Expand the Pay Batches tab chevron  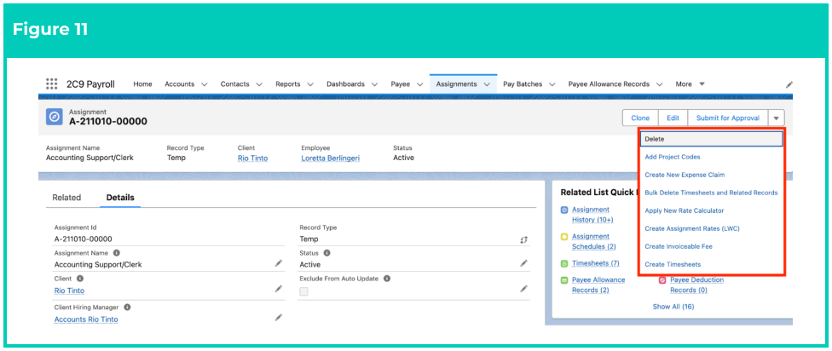[x=552, y=84]
